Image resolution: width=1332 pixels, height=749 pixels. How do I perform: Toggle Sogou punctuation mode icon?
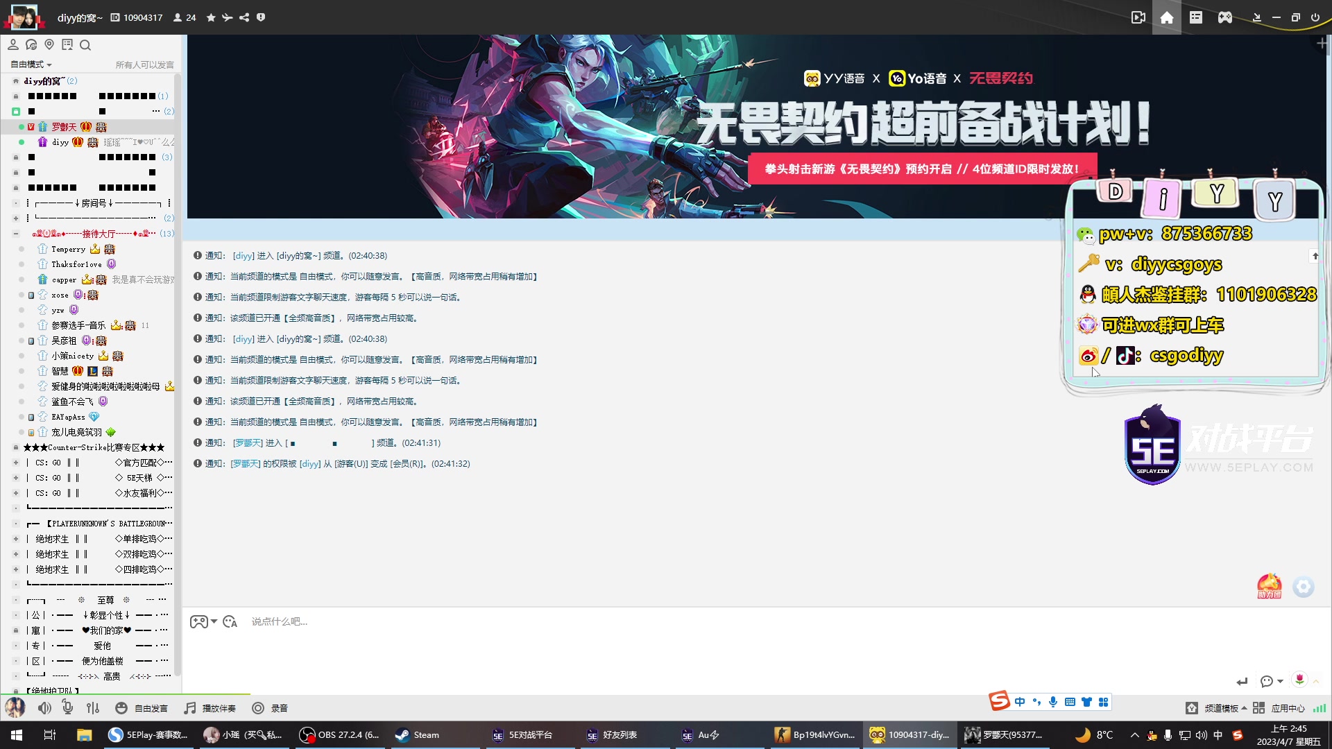tap(1036, 702)
